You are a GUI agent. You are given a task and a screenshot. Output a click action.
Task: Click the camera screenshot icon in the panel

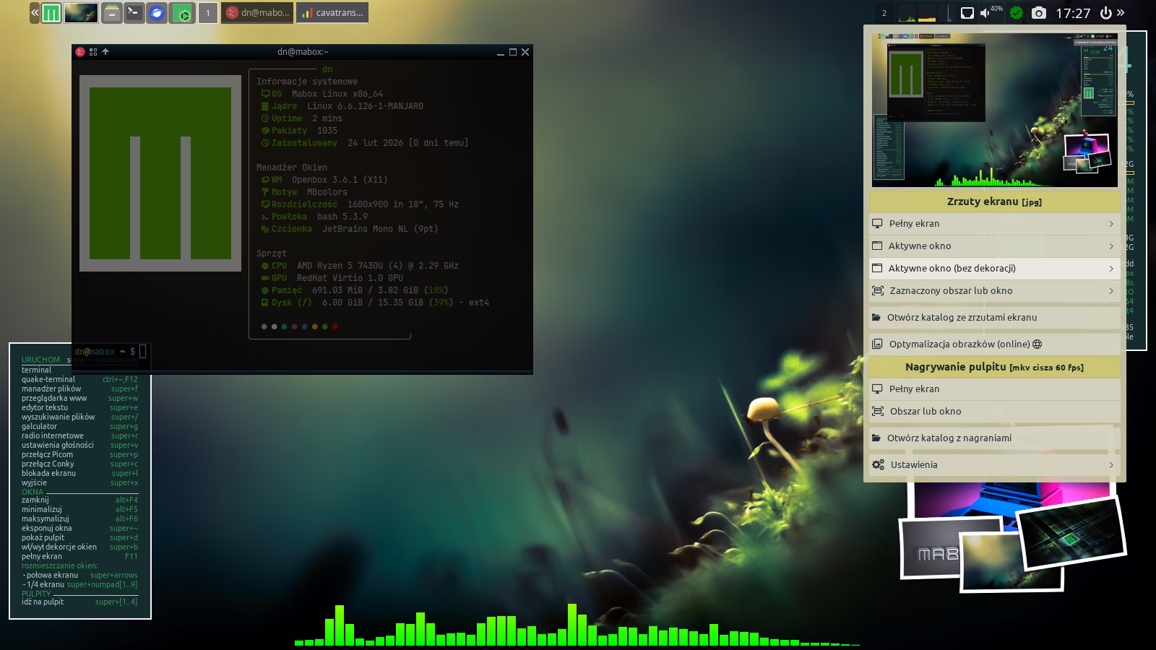click(1038, 13)
